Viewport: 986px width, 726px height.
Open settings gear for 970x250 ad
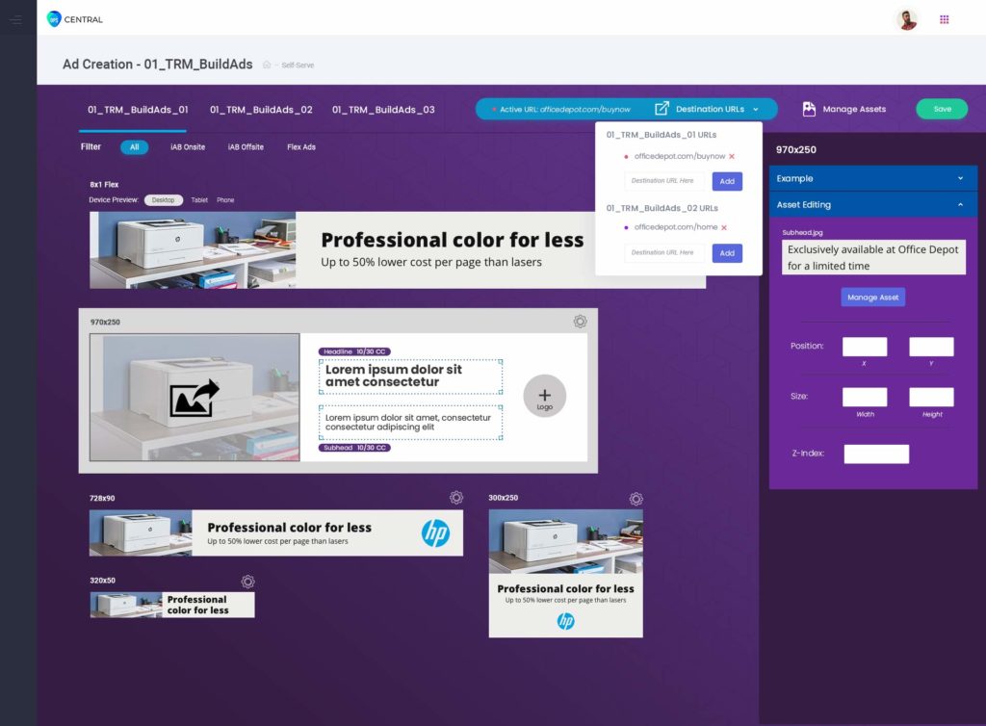580,322
